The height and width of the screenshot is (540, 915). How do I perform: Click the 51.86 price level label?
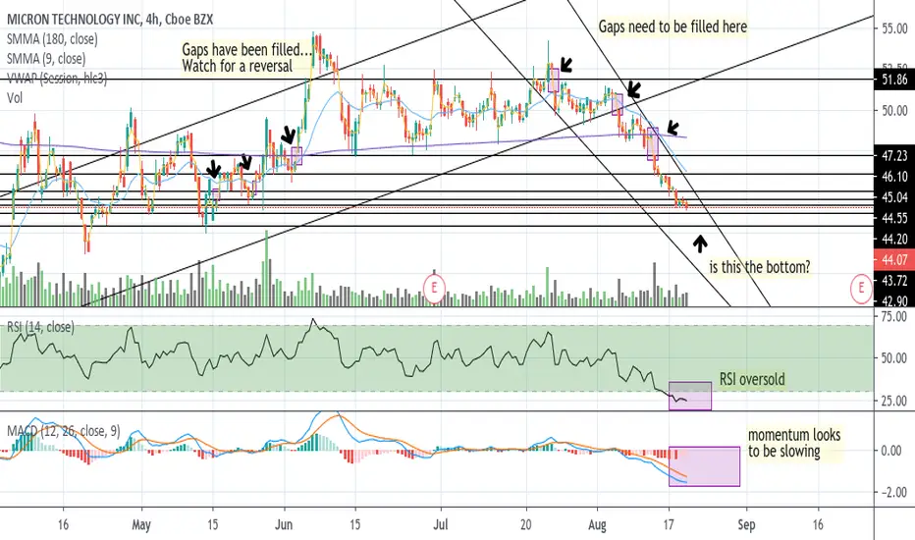(x=894, y=80)
